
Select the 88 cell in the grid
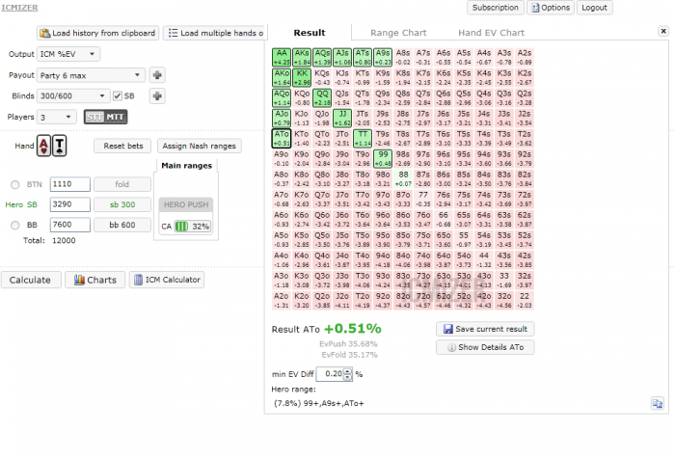[403, 178]
